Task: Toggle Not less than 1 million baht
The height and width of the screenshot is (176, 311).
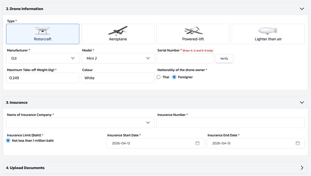Action: click(x=8, y=140)
